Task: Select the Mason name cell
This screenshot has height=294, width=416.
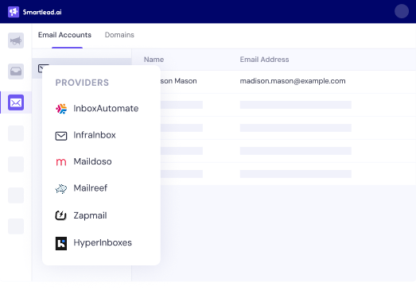Action: [178, 81]
